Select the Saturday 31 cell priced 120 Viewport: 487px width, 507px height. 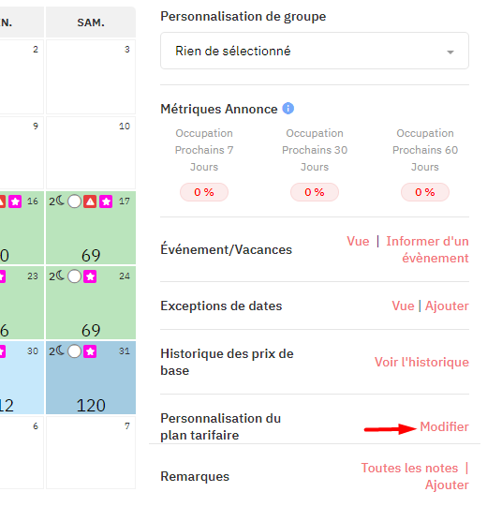click(x=91, y=378)
